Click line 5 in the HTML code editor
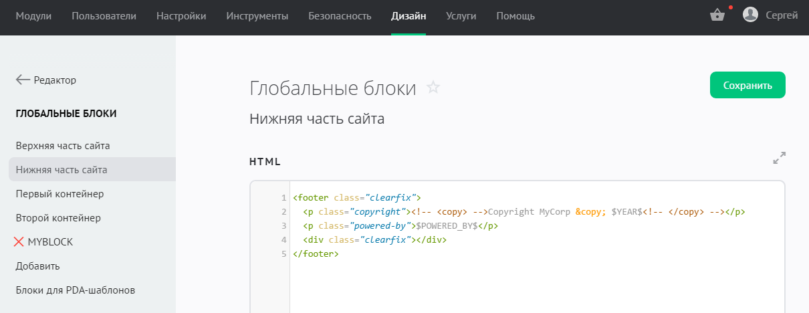809x313 pixels. pos(316,254)
